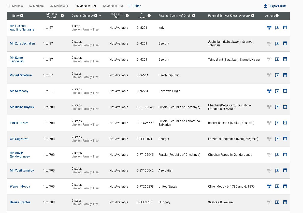Click Link on Family Tree in Robert Smetana row
This screenshot has height=213, width=303.
[x=85, y=77]
